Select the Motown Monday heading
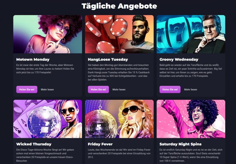This screenshot has width=236, height=164. click(33, 60)
